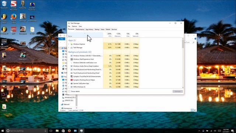The image size is (236, 133).
Task: Expand the SMSvcHost.exe (3) row
Action: tap(69, 87)
